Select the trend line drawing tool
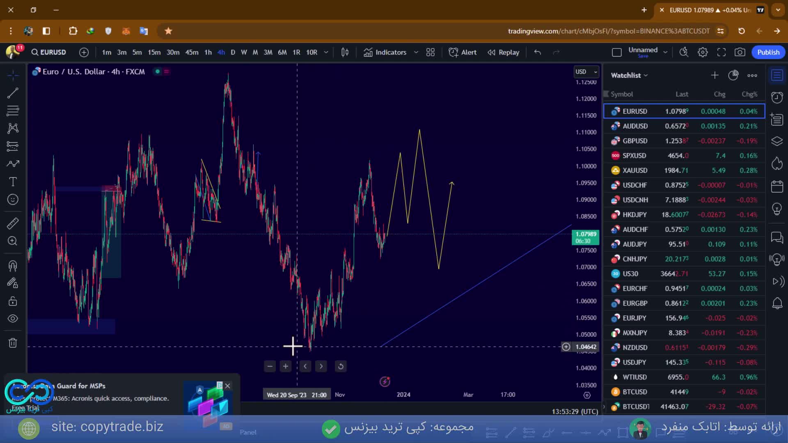 tap(13, 93)
